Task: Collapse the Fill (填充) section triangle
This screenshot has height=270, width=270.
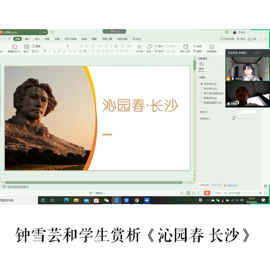Action: [x=198, y=77]
